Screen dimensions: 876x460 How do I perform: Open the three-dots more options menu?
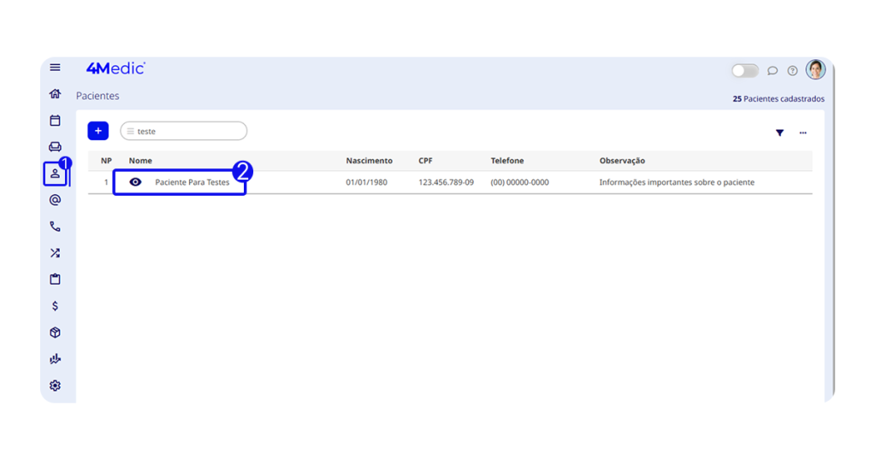802,133
